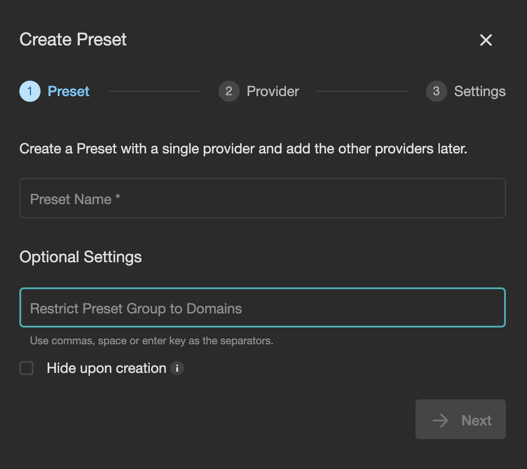Go to step 3 Settings

pyautogui.click(x=465, y=91)
